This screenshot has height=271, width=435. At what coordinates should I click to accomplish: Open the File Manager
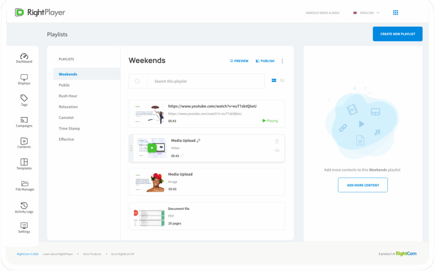25,186
